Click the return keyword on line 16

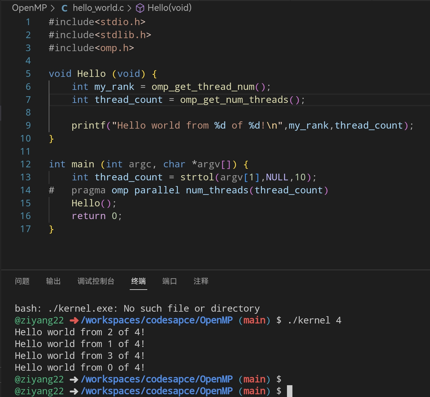click(x=89, y=216)
